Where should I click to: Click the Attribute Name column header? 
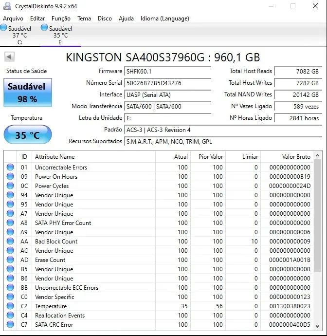[x=93, y=157]
